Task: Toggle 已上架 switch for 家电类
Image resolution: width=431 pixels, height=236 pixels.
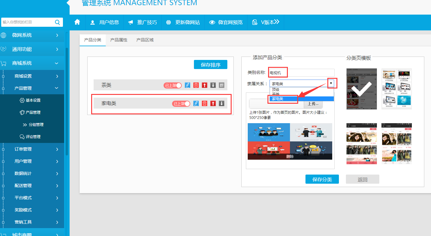Action: point(181,104)
